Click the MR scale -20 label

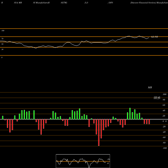[x=164, y=127]
